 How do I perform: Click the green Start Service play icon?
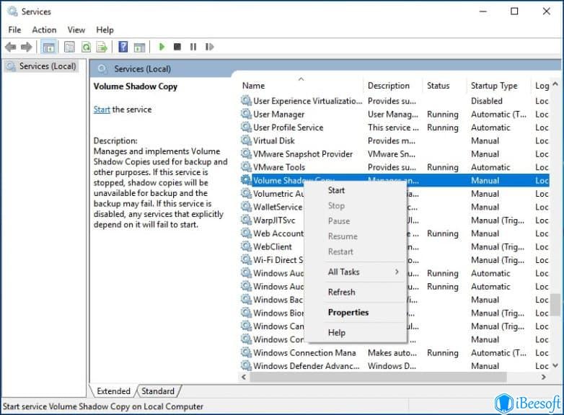click(162, 47)
